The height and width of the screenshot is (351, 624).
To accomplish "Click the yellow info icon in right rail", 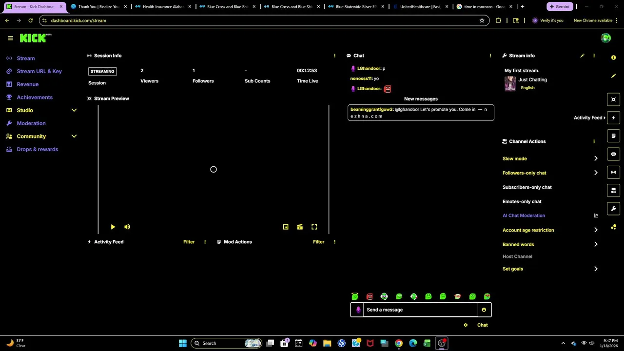I will pos(614,58).
